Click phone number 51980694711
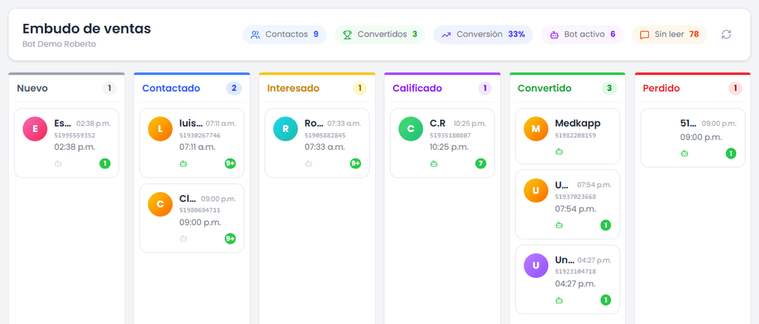 (x=200, y=210)
